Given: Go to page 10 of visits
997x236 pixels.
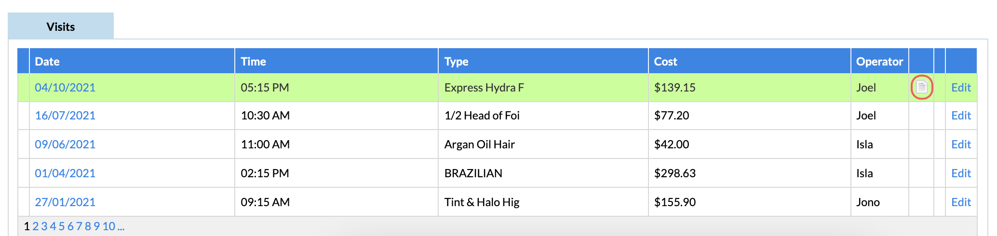Looking at the screenshot, I should click(108, 226).
